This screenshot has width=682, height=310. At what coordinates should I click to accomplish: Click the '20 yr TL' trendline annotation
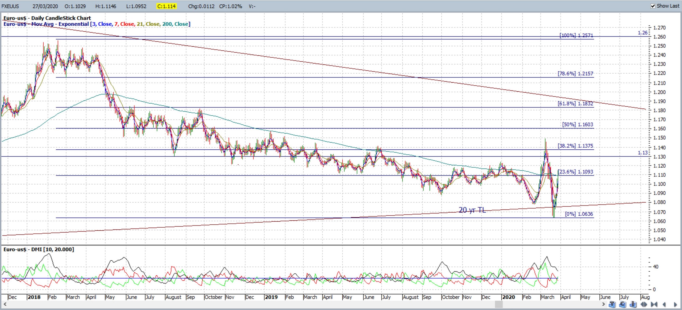472,210
